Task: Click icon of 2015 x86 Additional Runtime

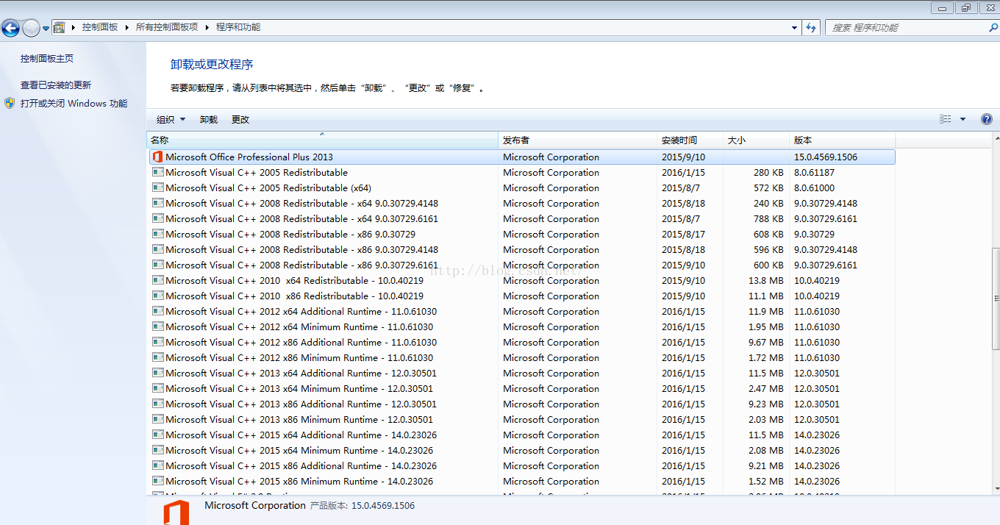Action: tap(157, 465)
